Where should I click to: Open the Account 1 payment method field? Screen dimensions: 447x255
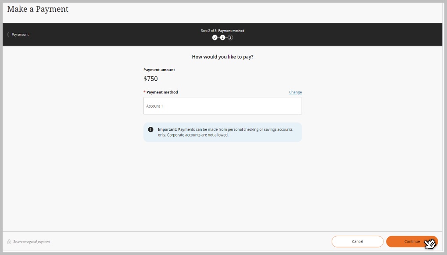tap(222, 106)
